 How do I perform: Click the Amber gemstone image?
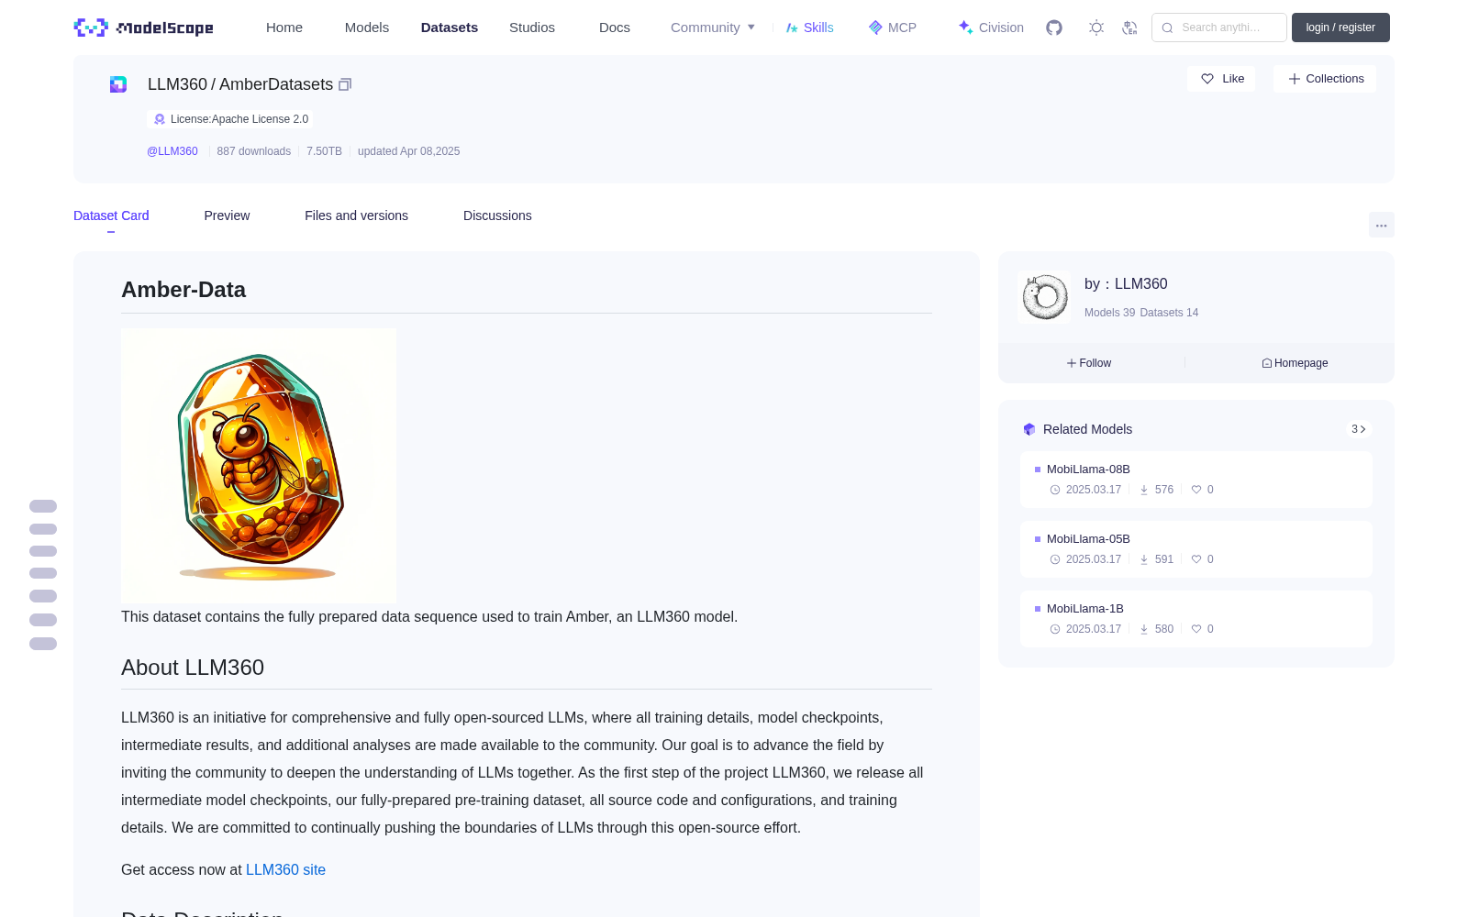tap(259, 466)
